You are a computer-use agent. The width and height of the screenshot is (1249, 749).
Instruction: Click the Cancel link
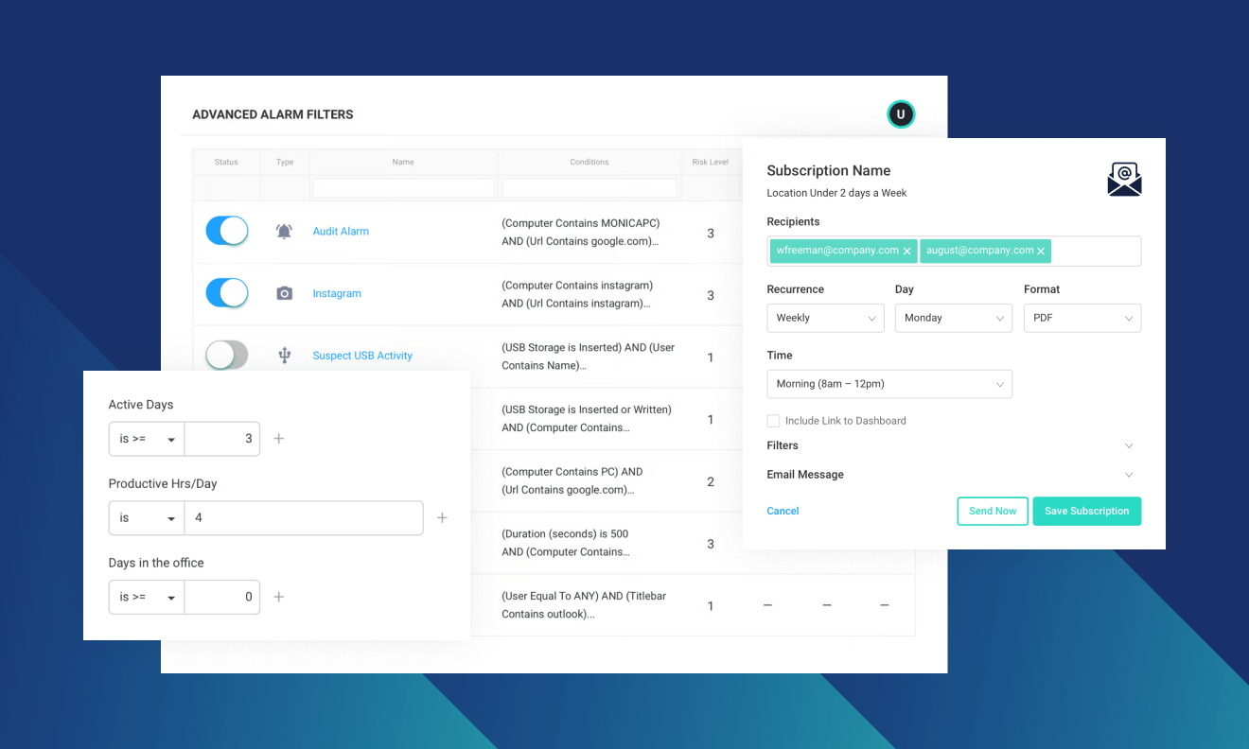pos(783,511)
